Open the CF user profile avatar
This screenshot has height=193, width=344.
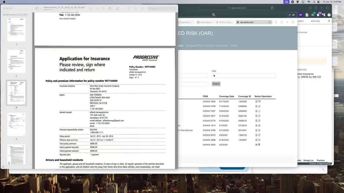(301, 15)
